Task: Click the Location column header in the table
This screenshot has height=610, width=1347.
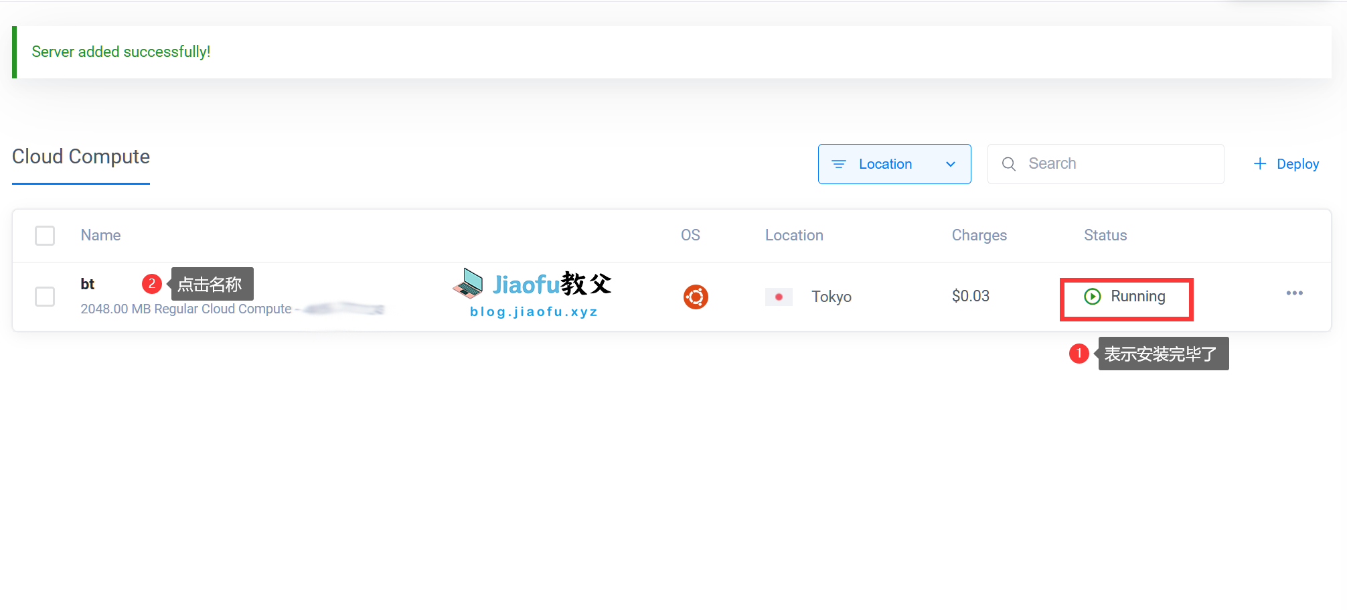Action: pos(794,235)
